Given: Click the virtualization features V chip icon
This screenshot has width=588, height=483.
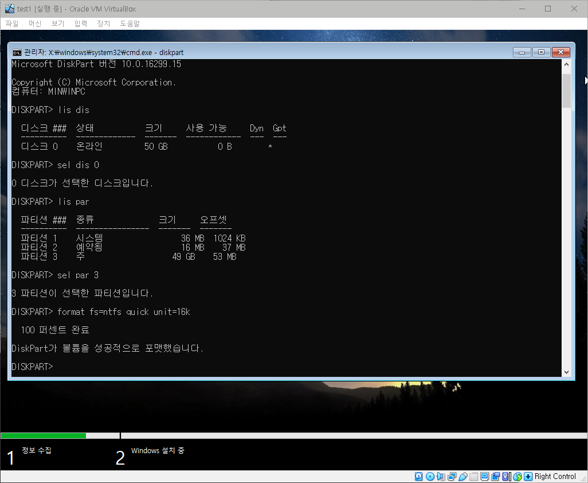Looking at the screenshot, I should click(x=505, y=476).
